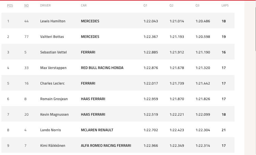The width and height of the screenshot is (256, 155).
Task: Open Lewis Hamilton driver link
Action: tap(53, 21)
